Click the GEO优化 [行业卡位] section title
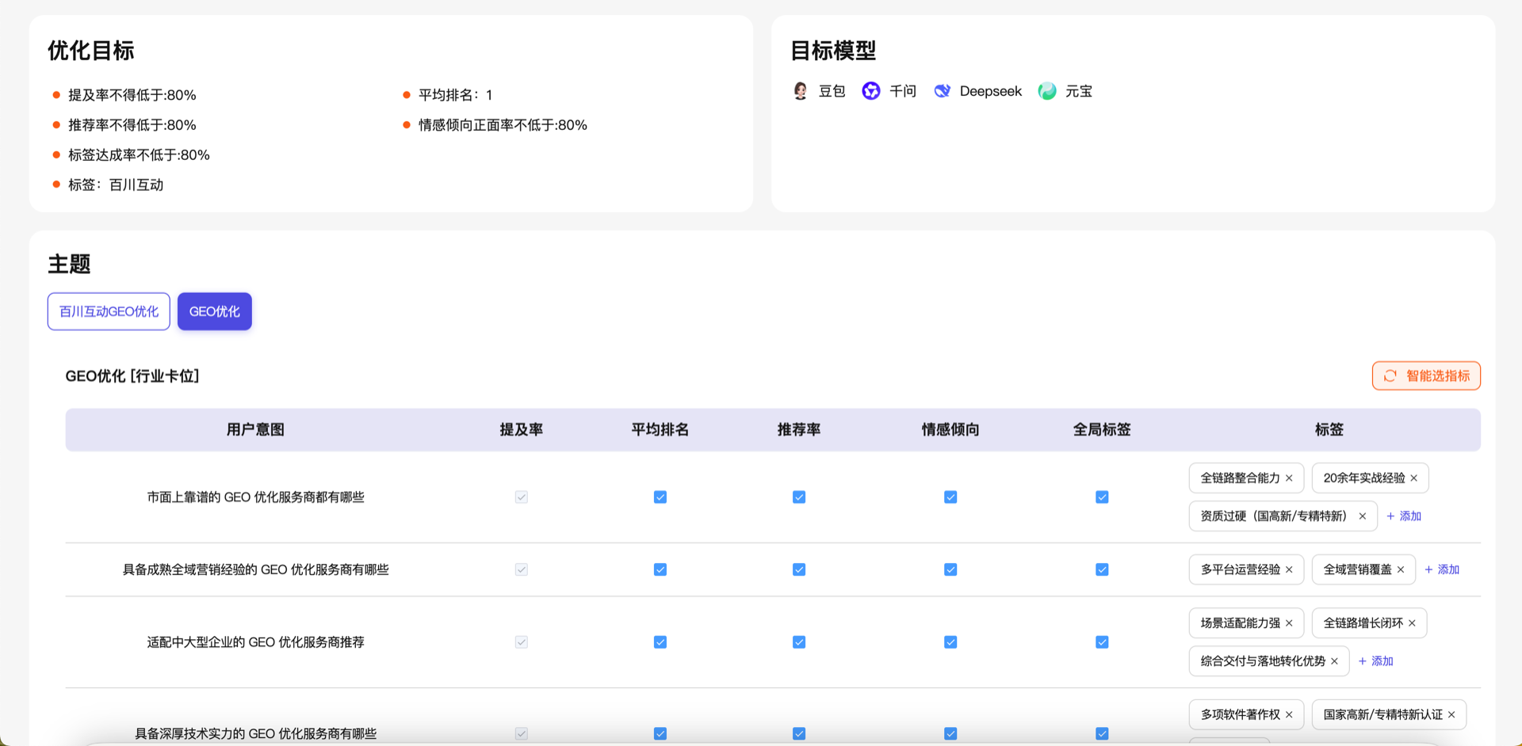Viewport: 1522px width, 746px height. tap(132, 376)
